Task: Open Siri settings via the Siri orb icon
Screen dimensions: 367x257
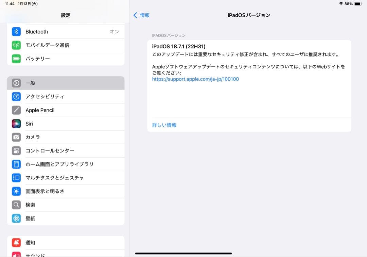Action: [x=16, y=124]
